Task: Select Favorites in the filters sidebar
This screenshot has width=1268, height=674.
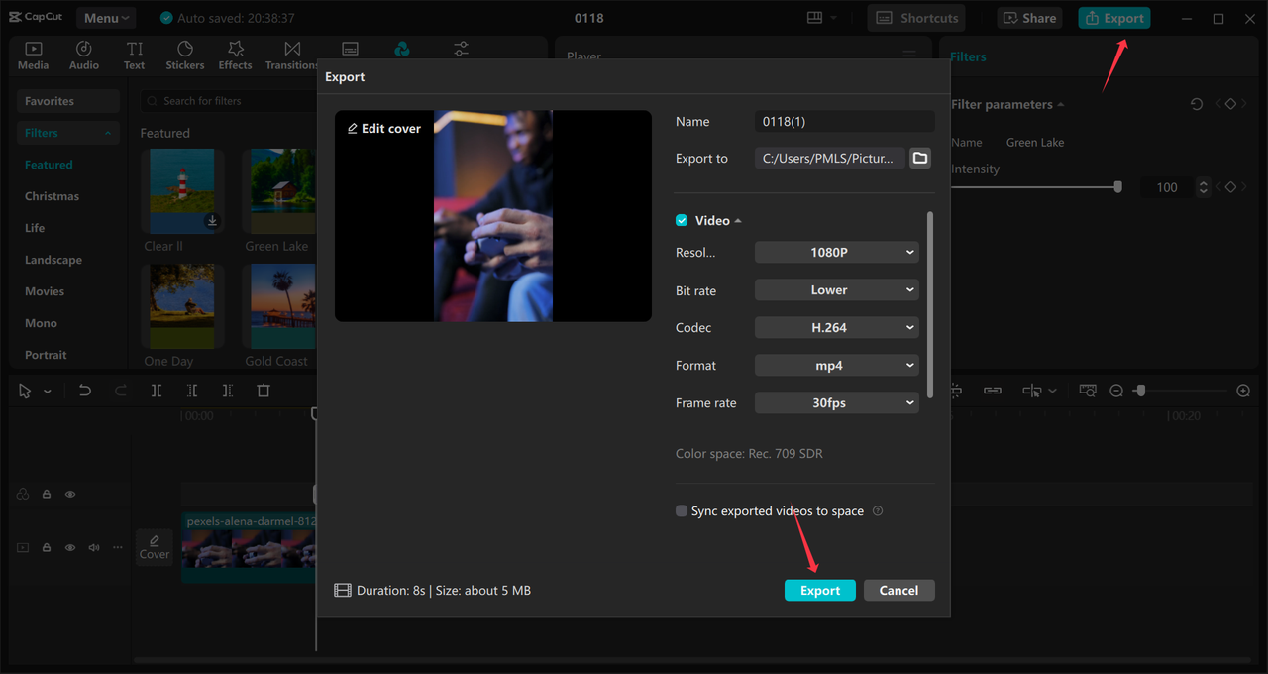Action: (x=67, y=101)
